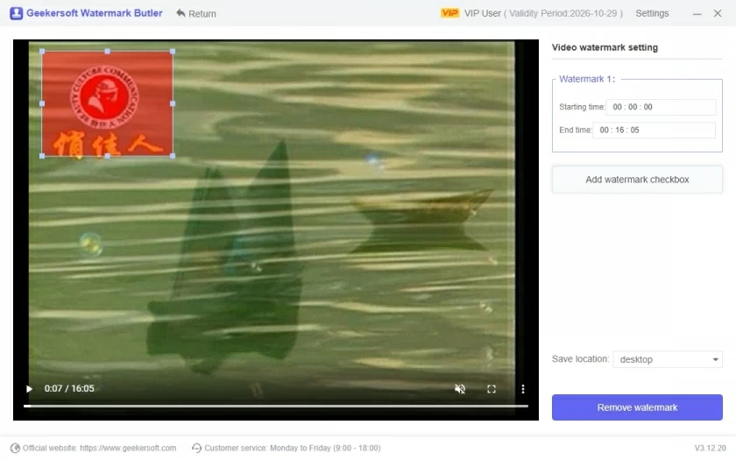Image resolution: width=736 pixels, height=460 pixels.
Task: Click the Video watermark setting heading
Action: 605,47
